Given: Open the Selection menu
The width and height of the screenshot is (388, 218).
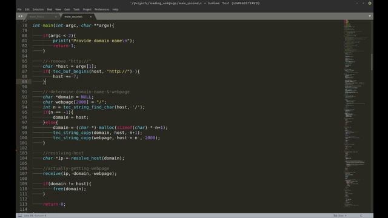Looking at the screenshot, I should click(x=38, y=10).
